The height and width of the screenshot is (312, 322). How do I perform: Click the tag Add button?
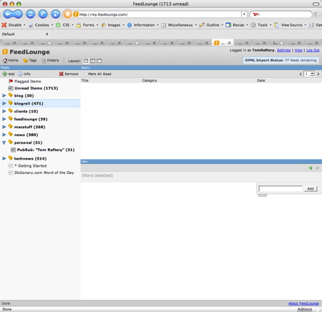[311, 189]
